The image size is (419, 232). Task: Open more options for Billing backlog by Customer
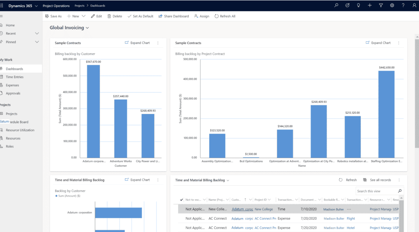158,43
